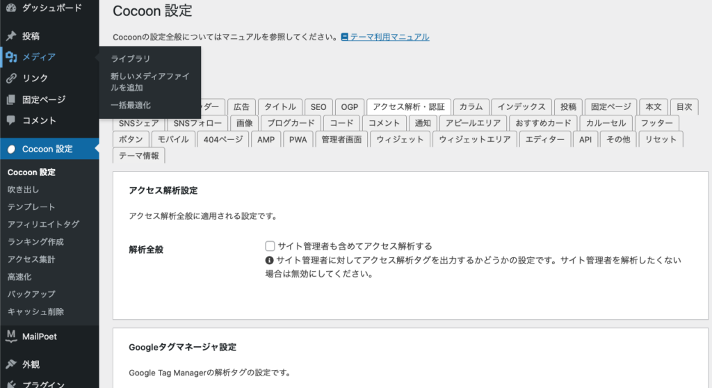Open the OGP tab
This screenshot has width=712, height=388.
click(350, 107)
